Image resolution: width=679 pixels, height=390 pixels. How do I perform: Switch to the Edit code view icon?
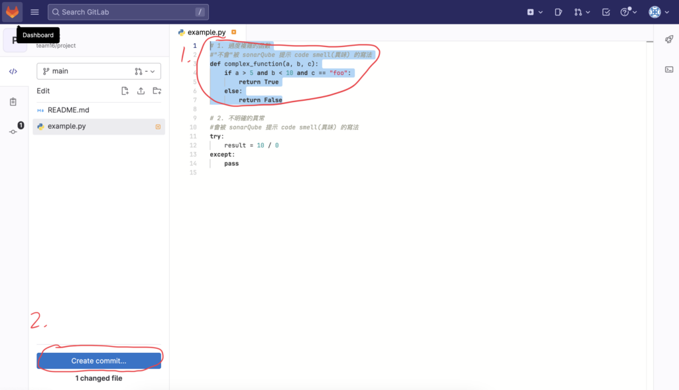coord(13,72)
